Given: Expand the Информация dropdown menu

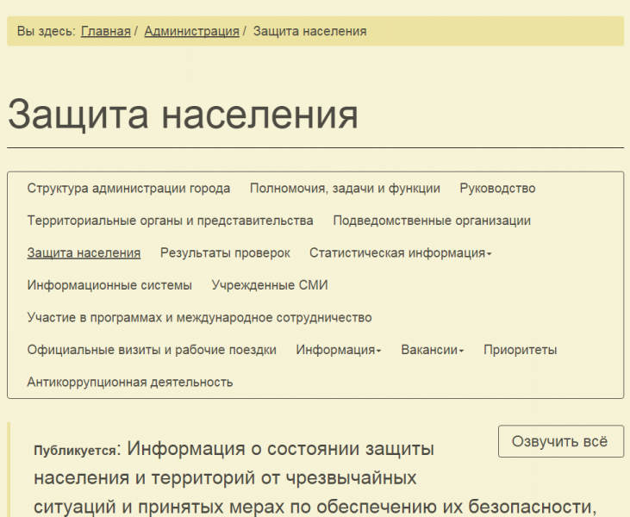Looking at the screenshot, I should click(x=339, y=350).
